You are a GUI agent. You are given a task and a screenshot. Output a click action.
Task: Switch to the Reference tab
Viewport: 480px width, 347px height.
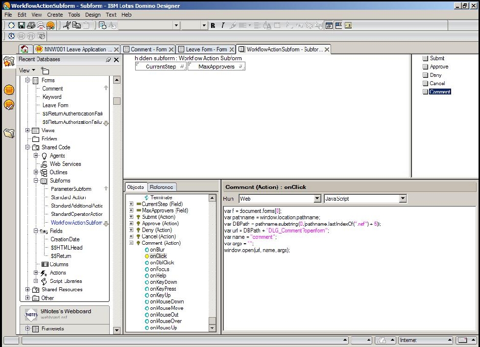161,187
